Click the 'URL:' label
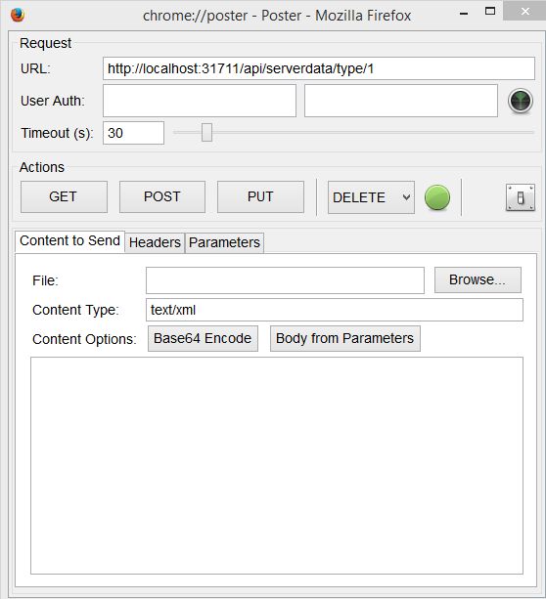This screenshot has width=546, height=599. (35, 68)
